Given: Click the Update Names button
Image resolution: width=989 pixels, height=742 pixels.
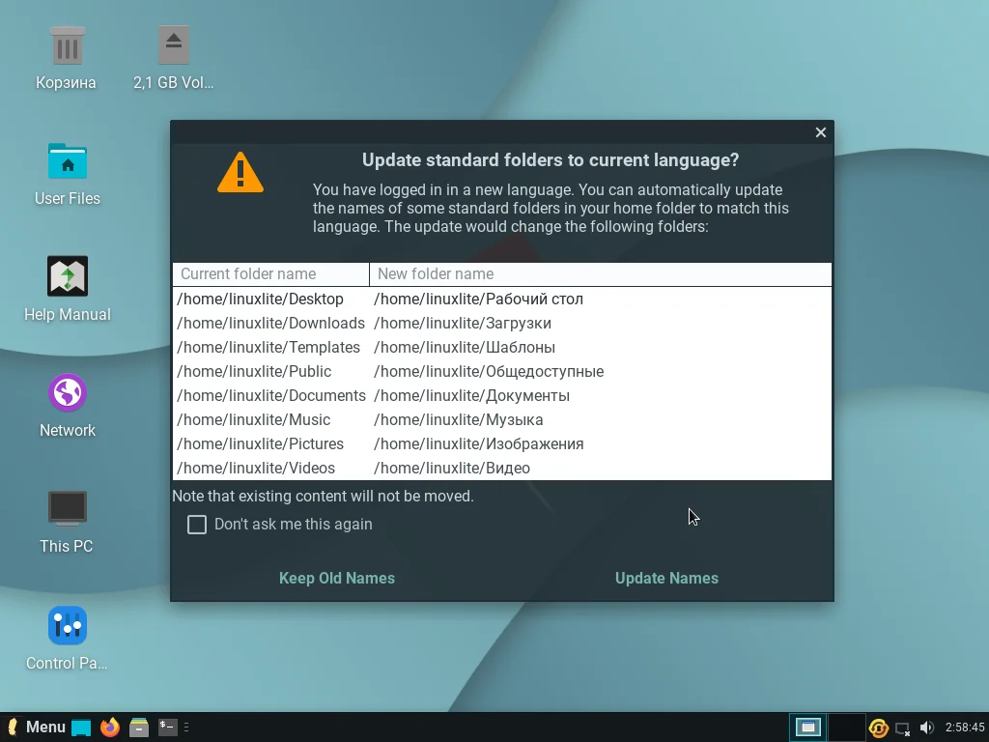Looking at the screenshot, I should click(666, 578).
